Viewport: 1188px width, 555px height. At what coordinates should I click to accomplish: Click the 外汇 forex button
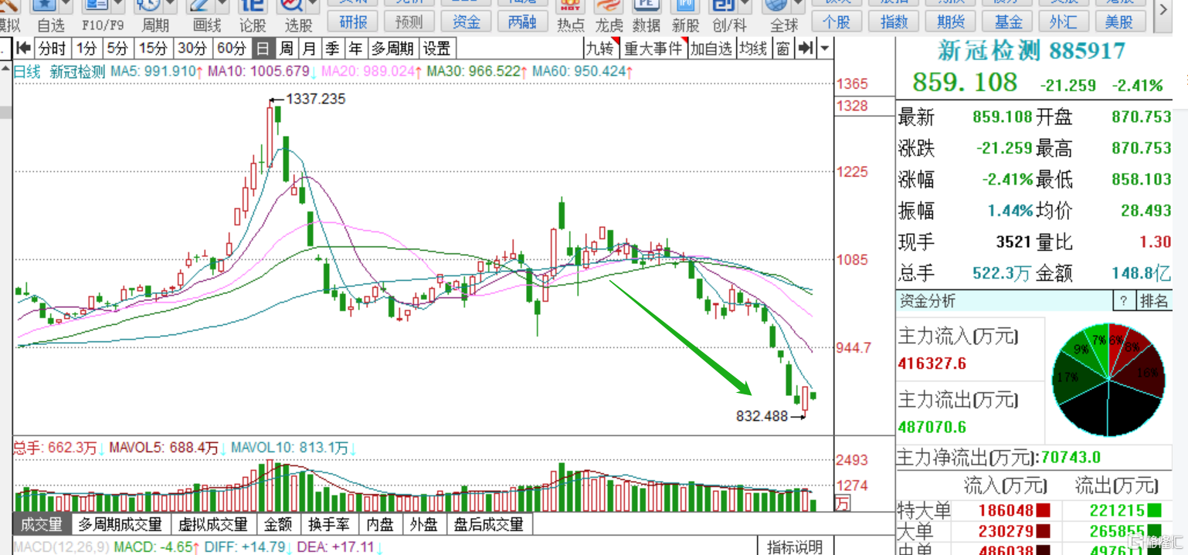click(x=1064, y=22)
